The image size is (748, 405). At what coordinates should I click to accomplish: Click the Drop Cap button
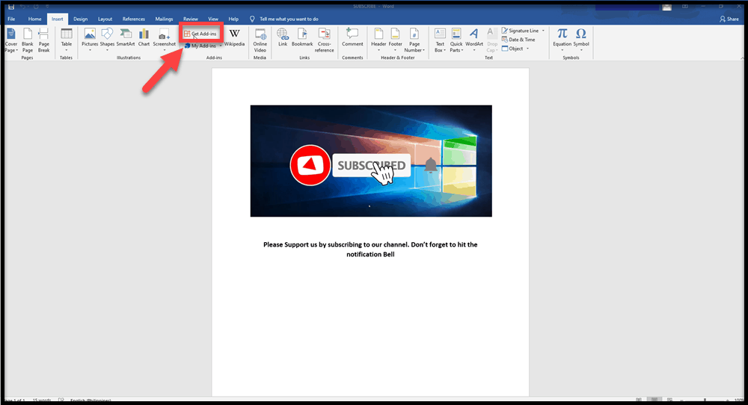coord(492,40)
